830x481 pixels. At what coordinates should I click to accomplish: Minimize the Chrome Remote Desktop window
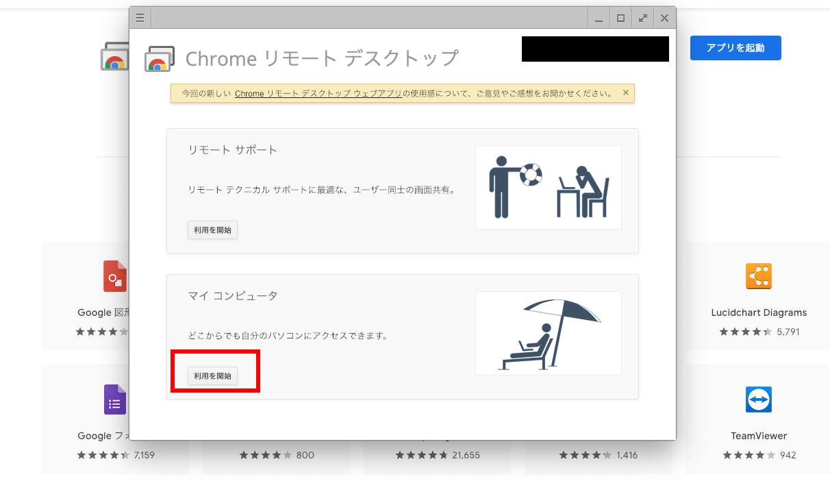[599, 18]
